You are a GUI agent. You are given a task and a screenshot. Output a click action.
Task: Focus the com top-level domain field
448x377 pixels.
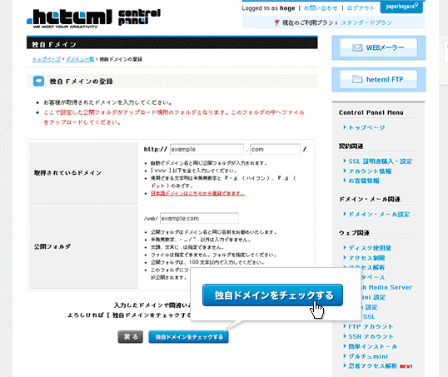(275, 149)
